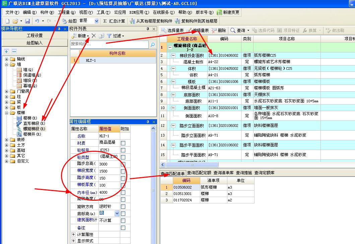Image resolution: width=355 pixels, height=244 pixels.
Task: Open the 工具(T) menu
Action: point(103,12)
